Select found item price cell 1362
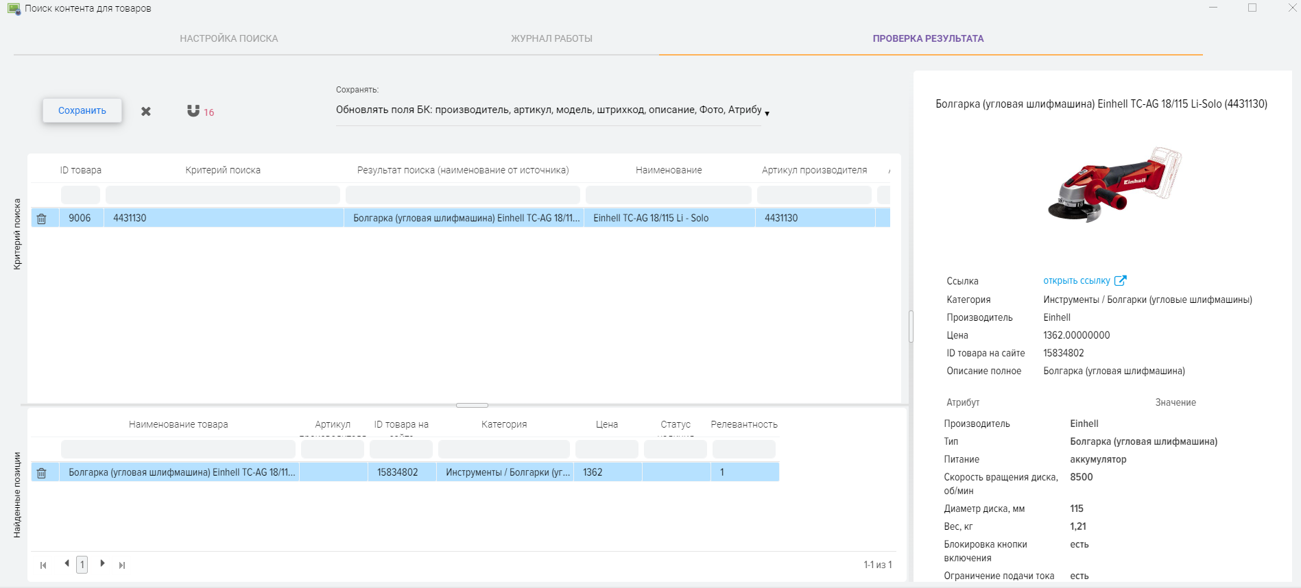Screen dimensions: 1301x588 (608, 472)
